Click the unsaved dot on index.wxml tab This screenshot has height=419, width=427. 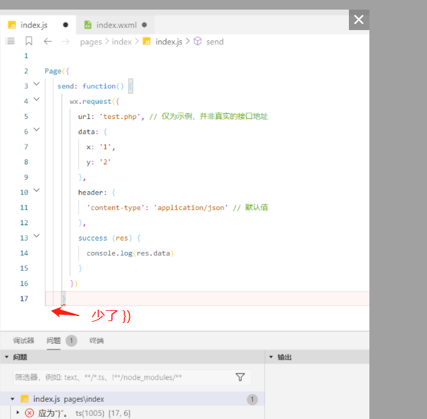tap(144, 25)
